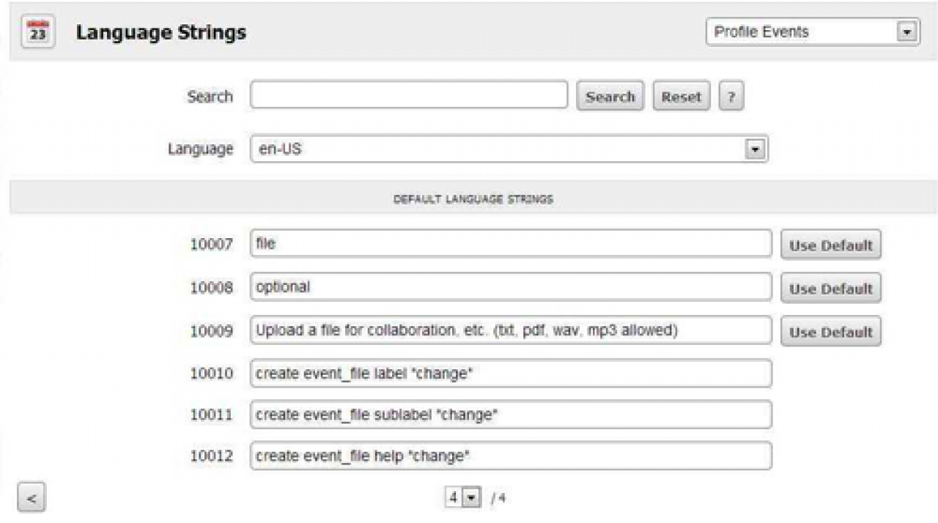Select the 10010 event_file label field
Image resolution: width=938 pixels, height=523 pixels.
tap(511, 374)
